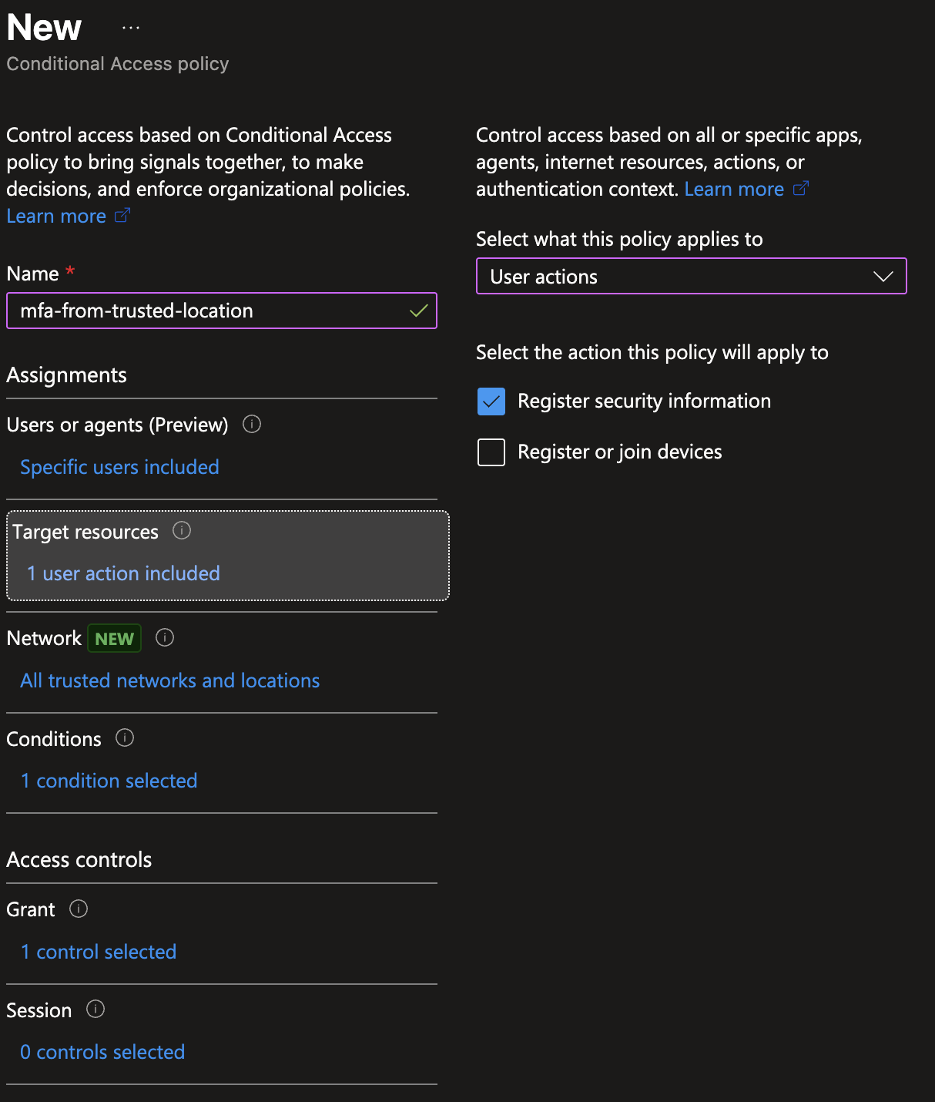Open All trusted networks and locations
Screen dimensions: 935x1102
(x=169, y=680)
